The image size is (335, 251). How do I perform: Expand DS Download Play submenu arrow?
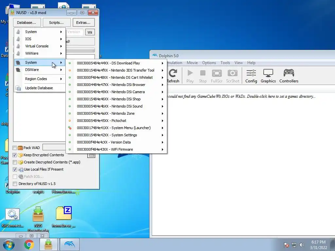162,63
